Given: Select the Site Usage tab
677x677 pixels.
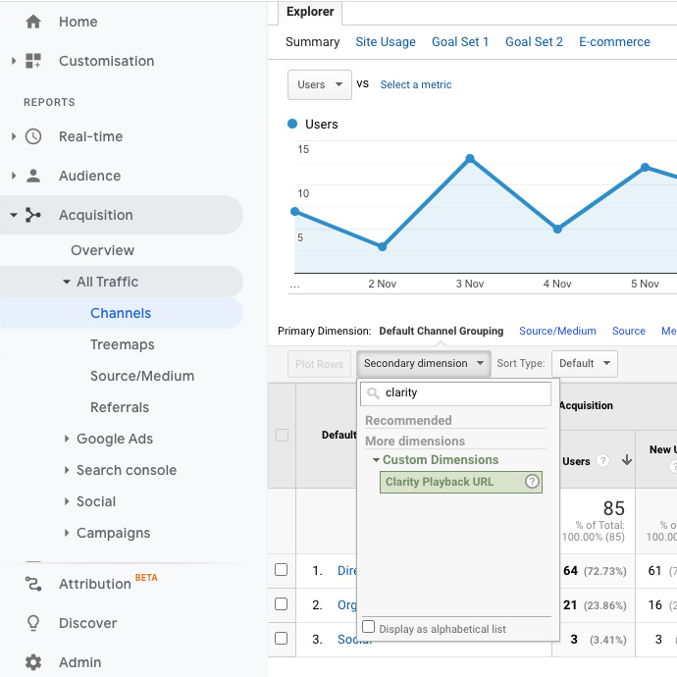Looking at the screenshot, I should (386, 42).
